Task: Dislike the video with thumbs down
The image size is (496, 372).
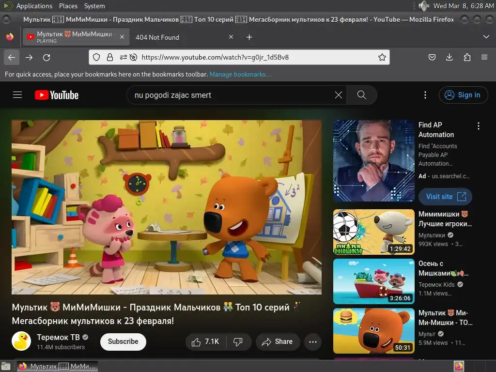Action: 238,341
